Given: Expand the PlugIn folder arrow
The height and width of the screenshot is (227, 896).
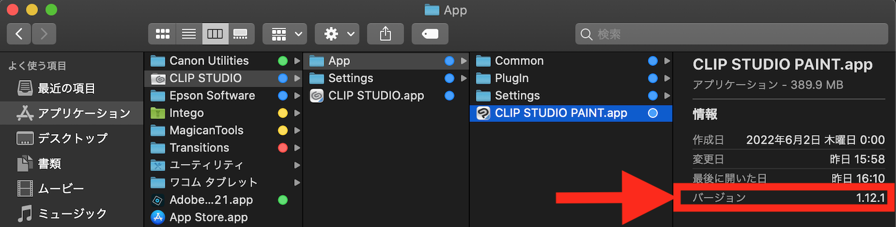Looking at the screenshot, I should (x=667, y=78).
